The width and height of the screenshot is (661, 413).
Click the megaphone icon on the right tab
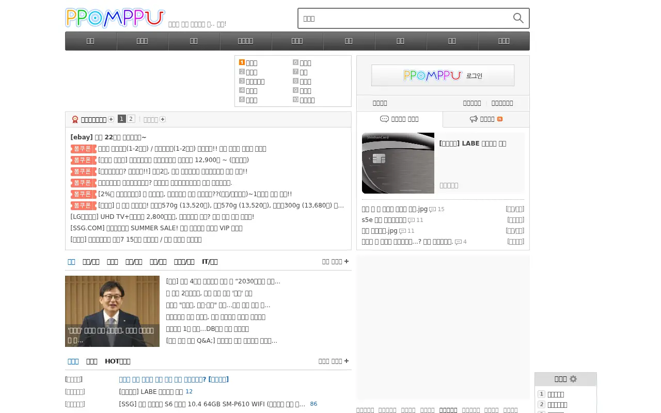474,119
